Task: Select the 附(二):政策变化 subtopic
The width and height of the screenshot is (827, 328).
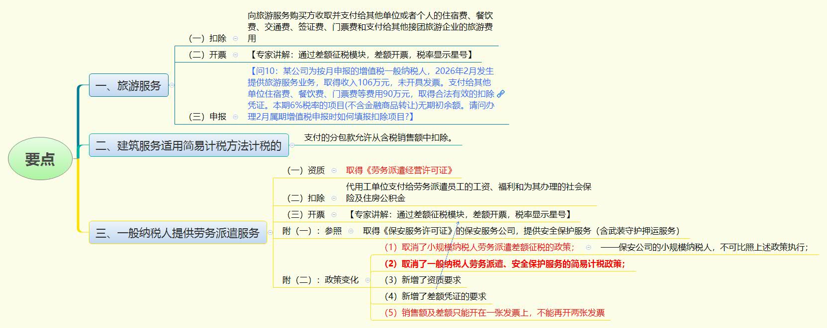Action: pyautogui.click(x=320, y=280)
